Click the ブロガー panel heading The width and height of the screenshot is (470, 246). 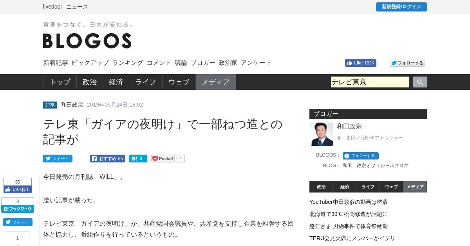coord(368,114)
